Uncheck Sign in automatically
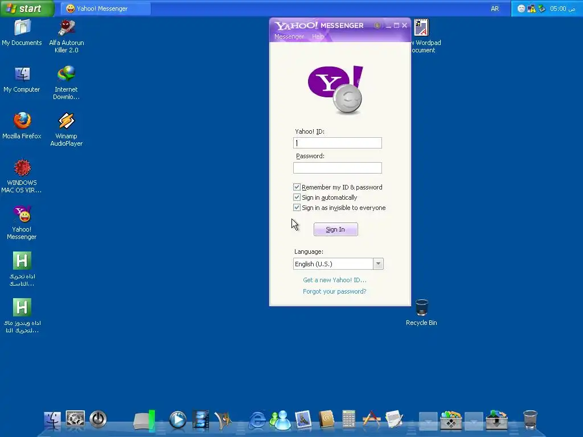 coord(297,197)
